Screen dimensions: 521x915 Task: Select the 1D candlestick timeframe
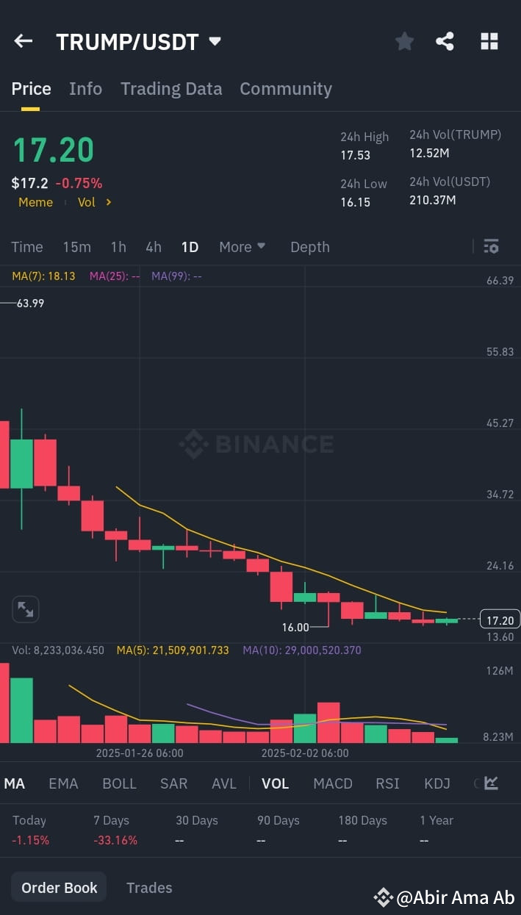click(x=190, y=246)
